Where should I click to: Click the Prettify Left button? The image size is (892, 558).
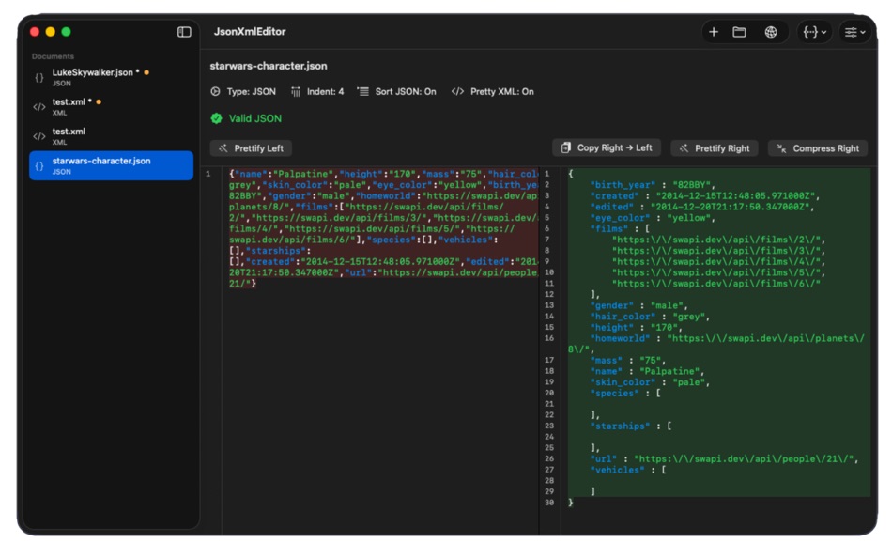pyautogui.click(x=250, y=147)
